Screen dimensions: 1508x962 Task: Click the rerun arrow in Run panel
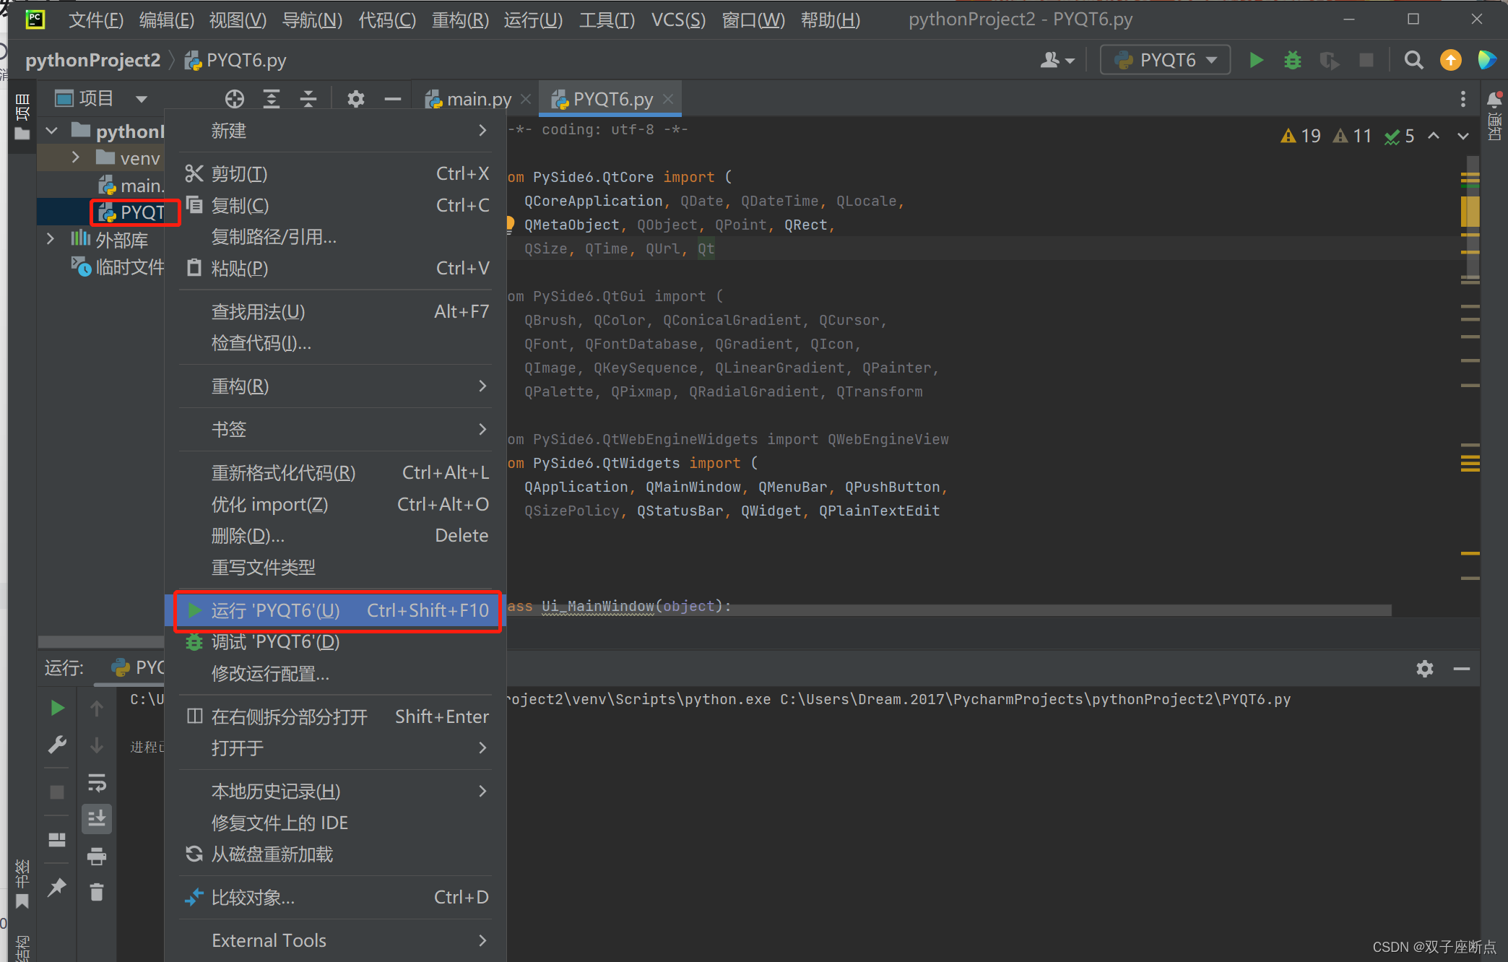click(x=57, y=708)
